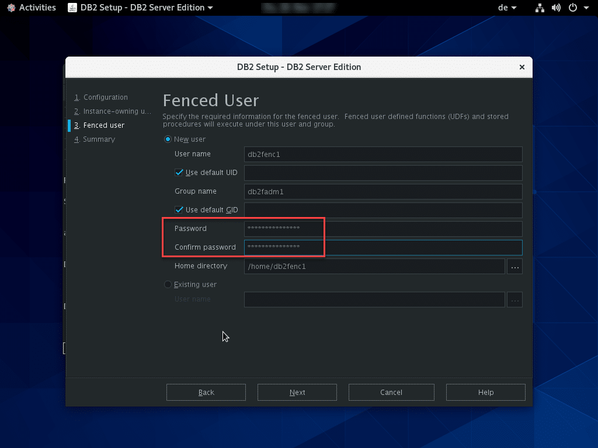Click the User name field db2fenc1

(383, 154)
